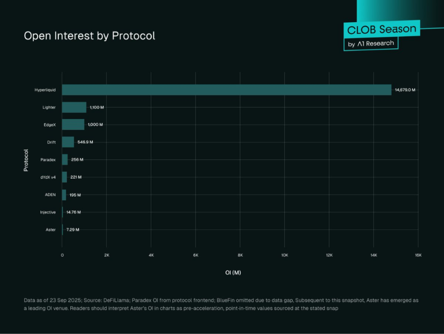
Task: Select the Lighter bar
Action: tap(74, 107)
